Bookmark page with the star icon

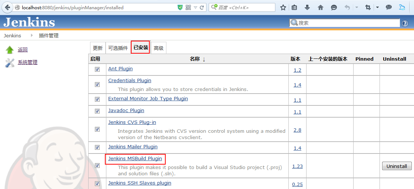(x=283, y=7)
